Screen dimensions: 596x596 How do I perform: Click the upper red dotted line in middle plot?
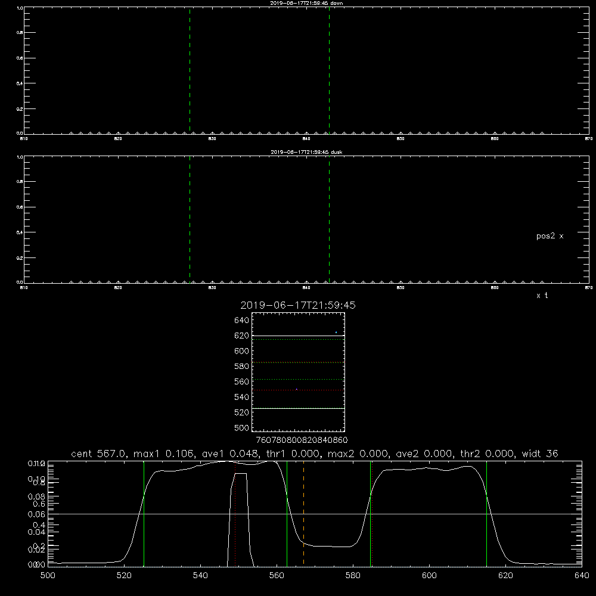(x=298, y=362)
